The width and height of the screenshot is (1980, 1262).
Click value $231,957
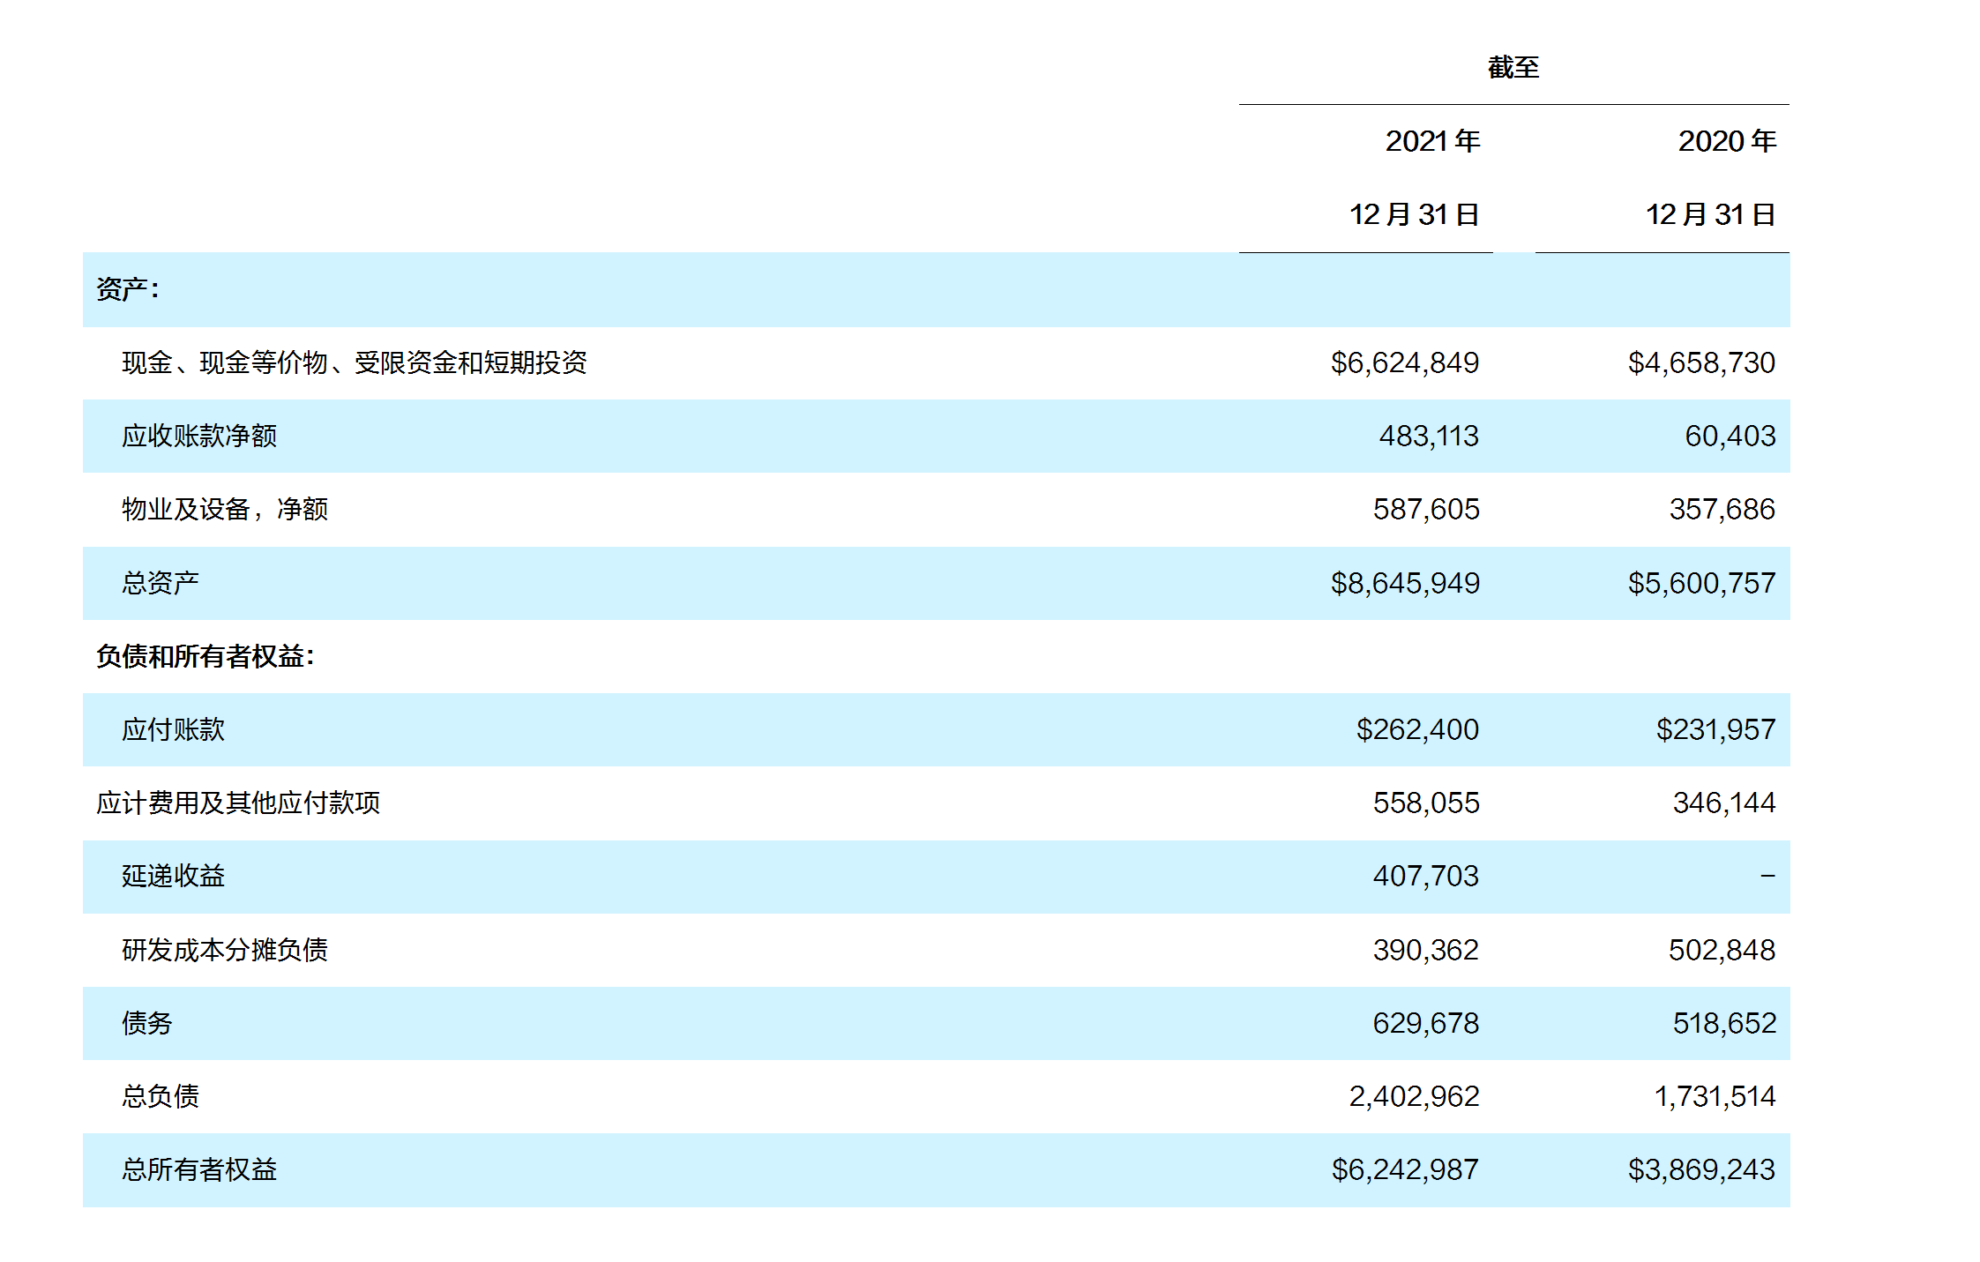pyautogui.click(x=1715, y=729)
